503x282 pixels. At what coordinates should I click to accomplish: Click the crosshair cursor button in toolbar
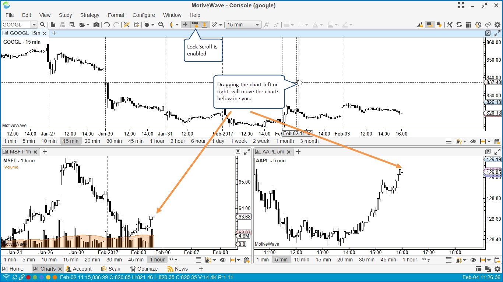[185, 25]
